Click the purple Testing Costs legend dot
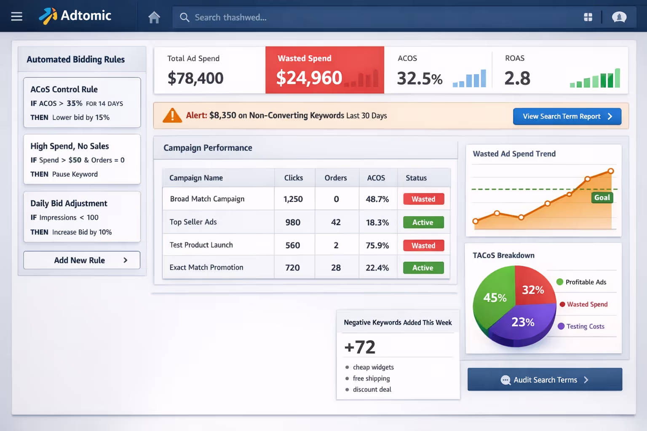Viewport: 647px width, 431px height. click(x=561, y=326)
